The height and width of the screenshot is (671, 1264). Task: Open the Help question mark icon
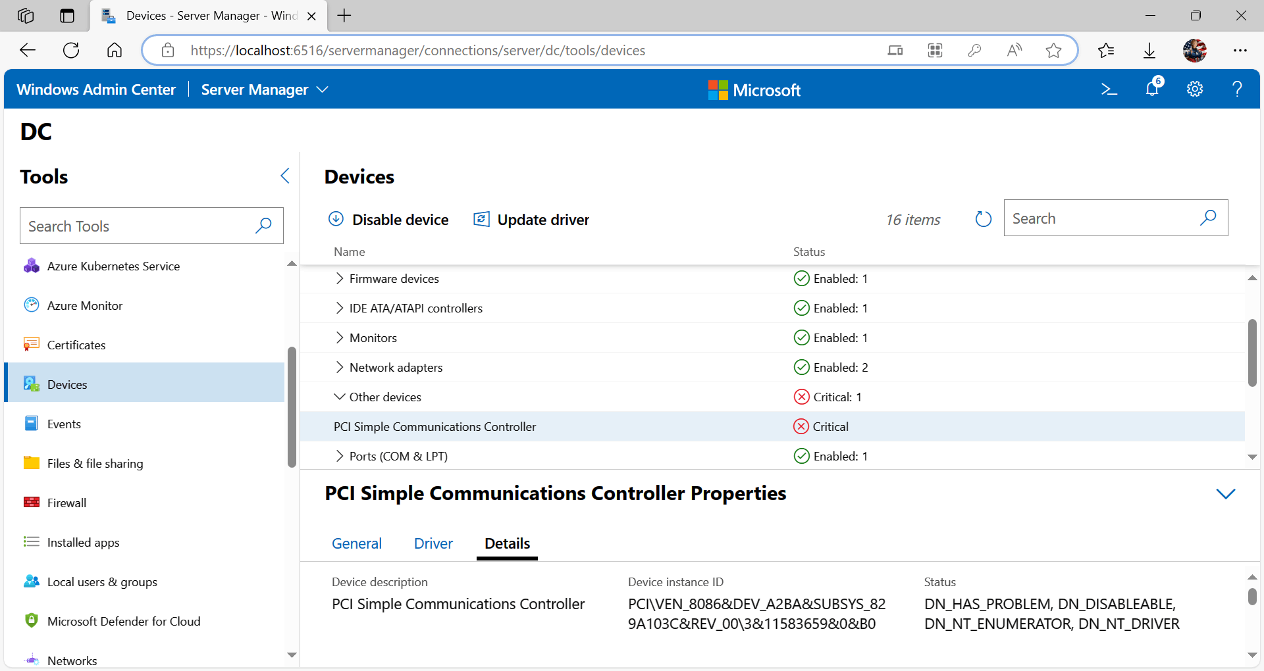pyautogui.click(x=1237, y=89)
